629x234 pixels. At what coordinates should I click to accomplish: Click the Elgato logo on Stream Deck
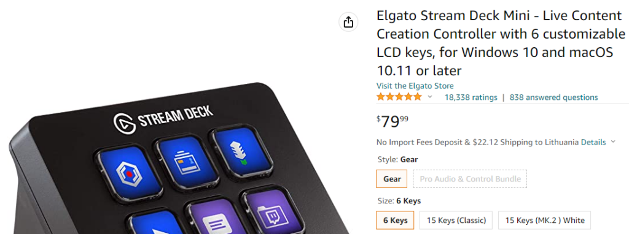tap(123, 123)
